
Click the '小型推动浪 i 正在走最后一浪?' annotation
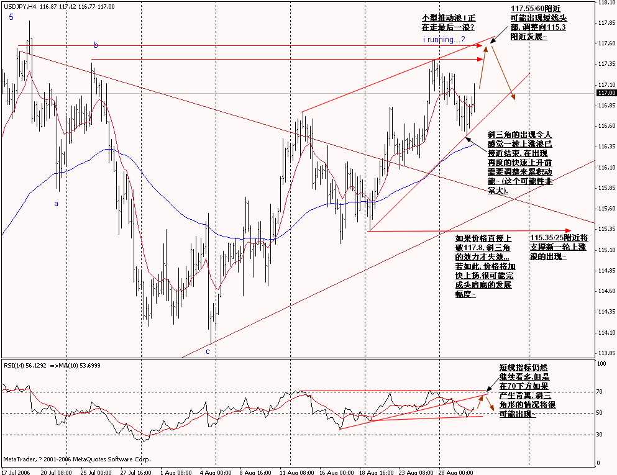pos(449,23)
